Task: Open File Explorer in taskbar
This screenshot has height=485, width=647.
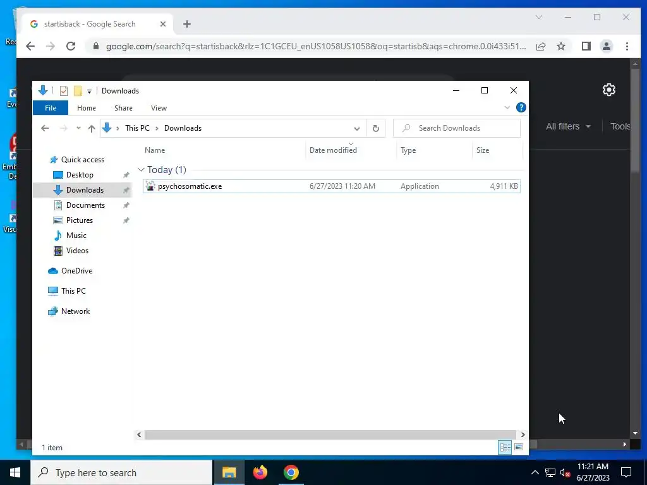Action: coord(229,472)
